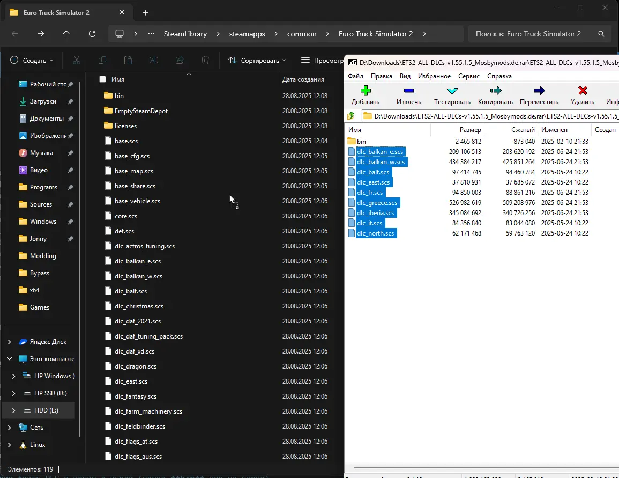This screenshot has height=478, width=619.
Task: Open the Файл menu in 7-Zip
Action: click(355, 76)
